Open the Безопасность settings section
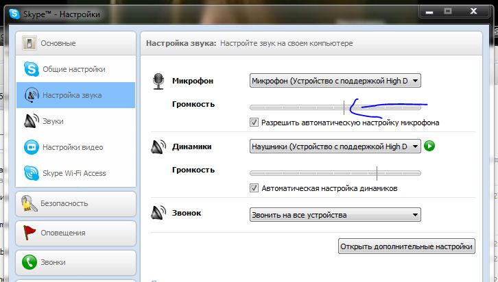 (75, 203)
